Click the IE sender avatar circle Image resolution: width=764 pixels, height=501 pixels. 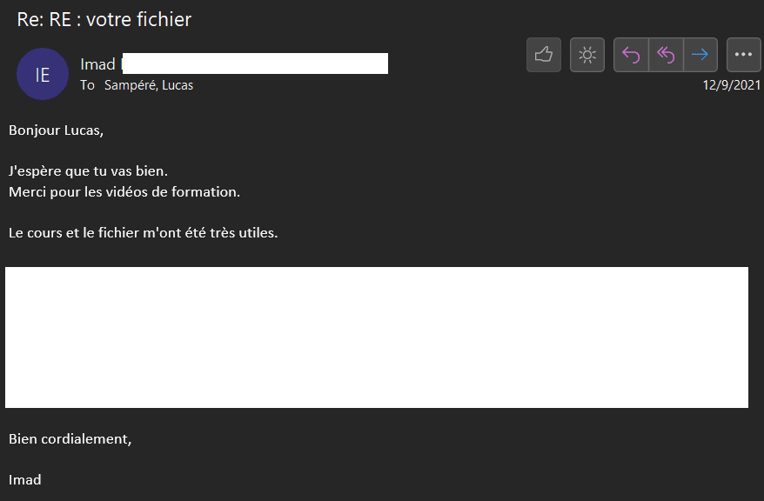click(x=43, y=74)
